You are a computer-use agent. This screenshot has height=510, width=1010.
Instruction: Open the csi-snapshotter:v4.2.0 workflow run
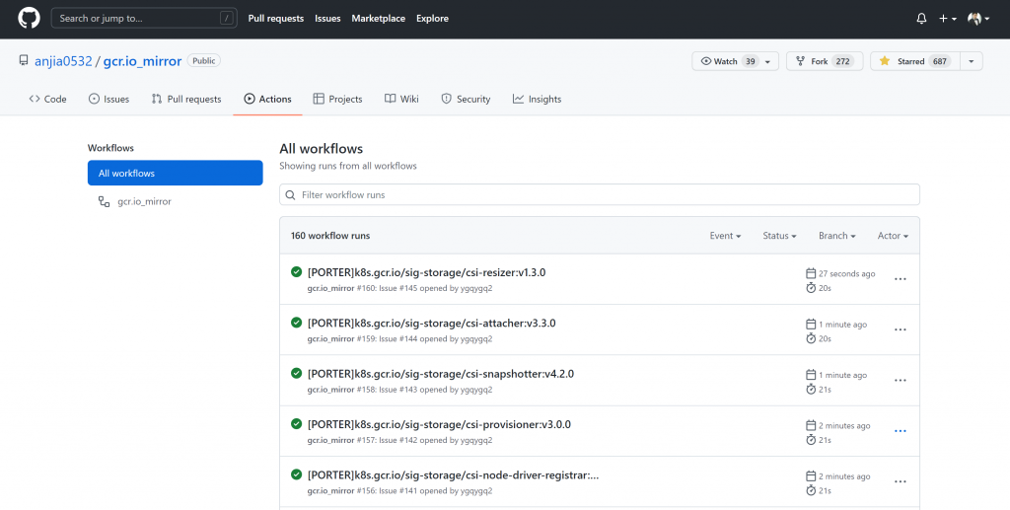click(x=441, y=374)
